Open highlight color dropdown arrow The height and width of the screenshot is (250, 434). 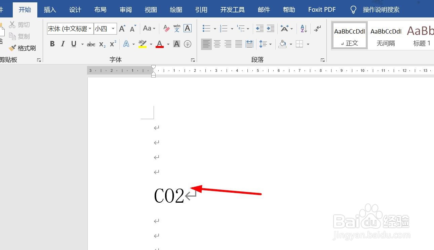(x=151, y=44)
